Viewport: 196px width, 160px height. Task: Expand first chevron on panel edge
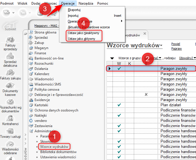(25, 135)
